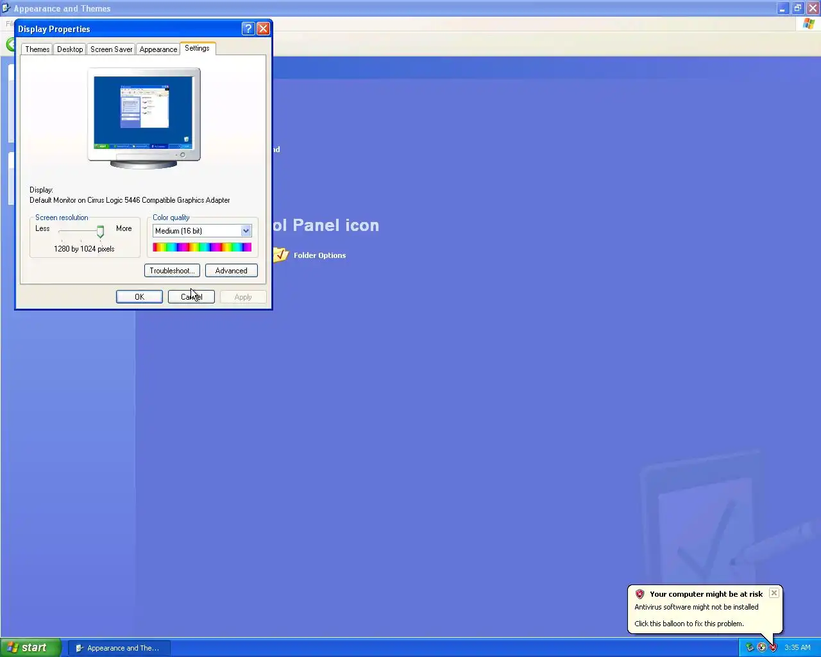Click the round middle system tray icon
821x657 pixels.
[761, 647]
